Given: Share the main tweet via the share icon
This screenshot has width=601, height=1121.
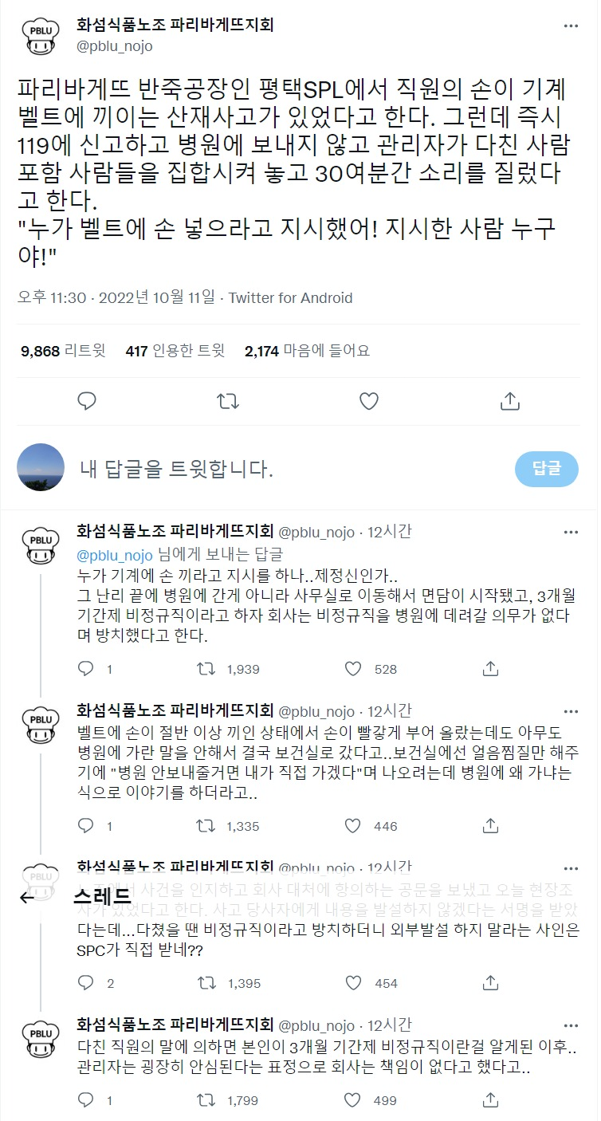Looking at the screenshot, I should click(509, 401).
